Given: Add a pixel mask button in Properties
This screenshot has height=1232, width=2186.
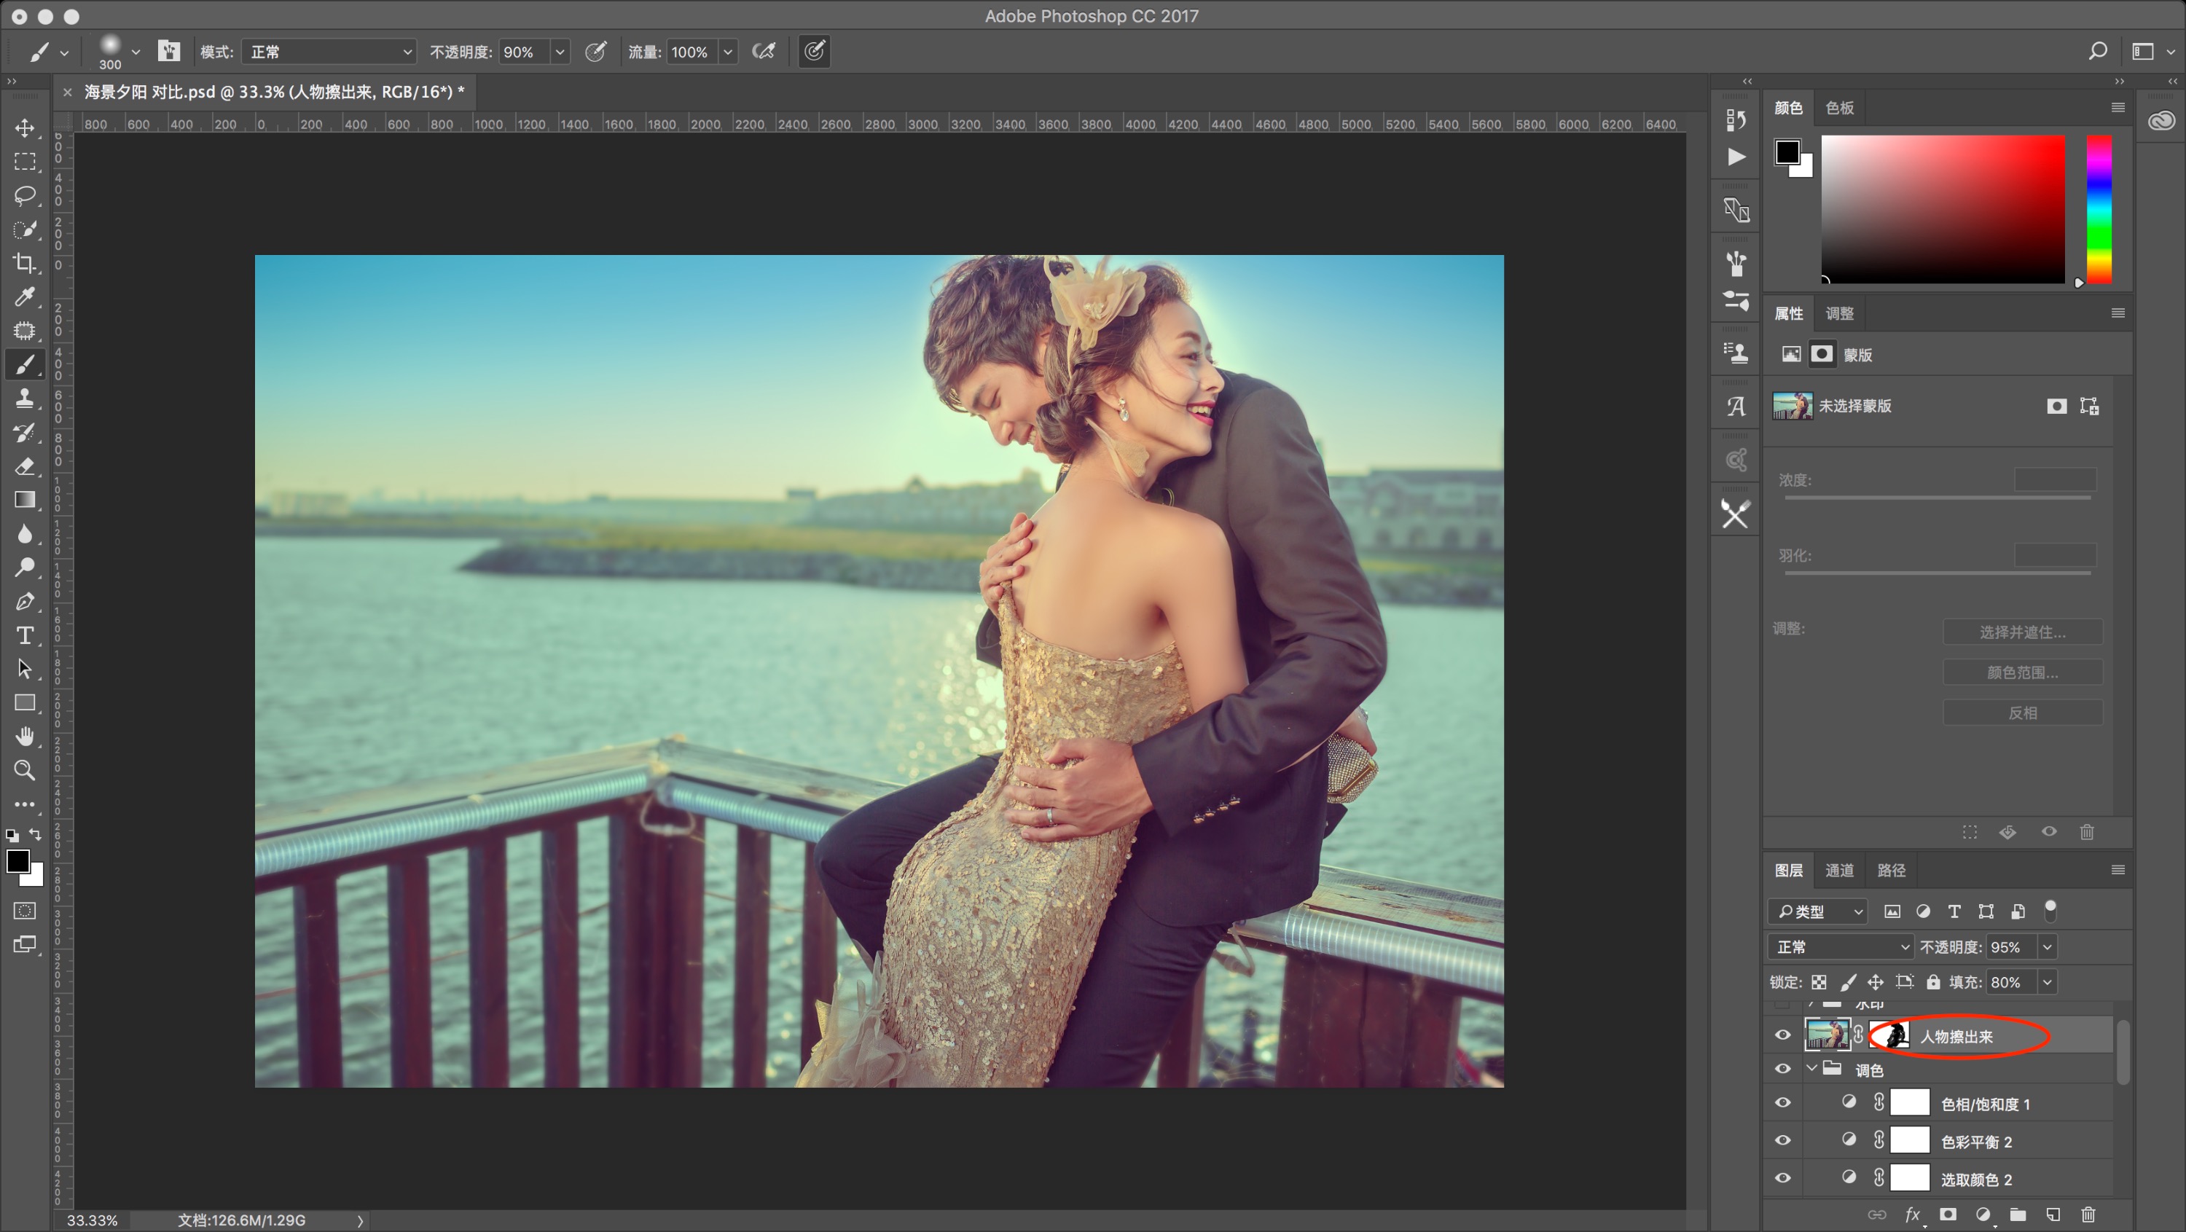Looking at the screenshot, I should point(2056,407).
